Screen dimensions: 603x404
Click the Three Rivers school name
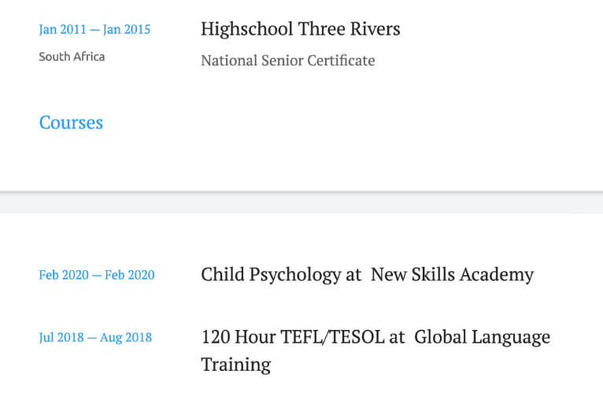click(x=349, y=29)
